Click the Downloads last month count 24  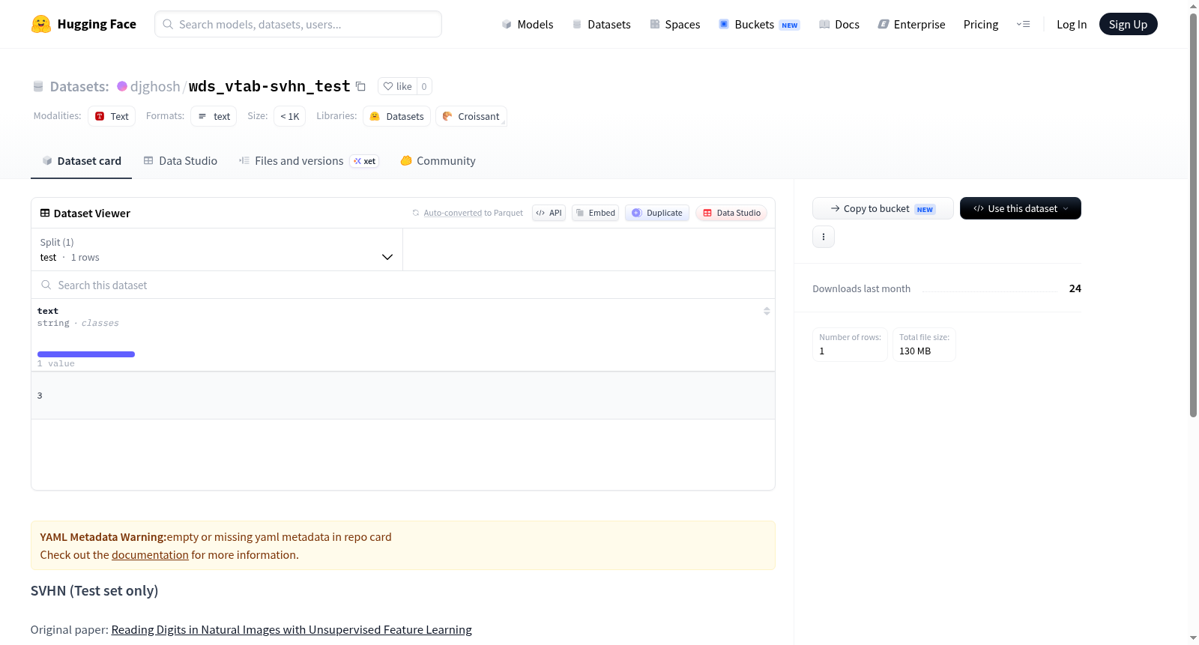click(1075, 288)
